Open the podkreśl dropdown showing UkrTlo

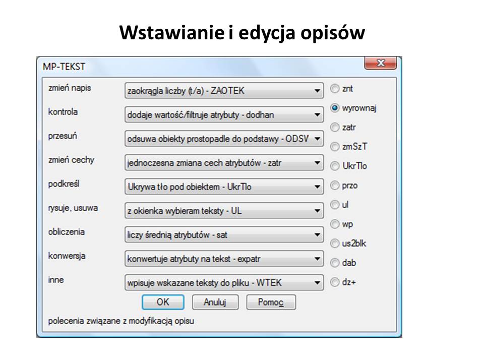coord(224,187)
